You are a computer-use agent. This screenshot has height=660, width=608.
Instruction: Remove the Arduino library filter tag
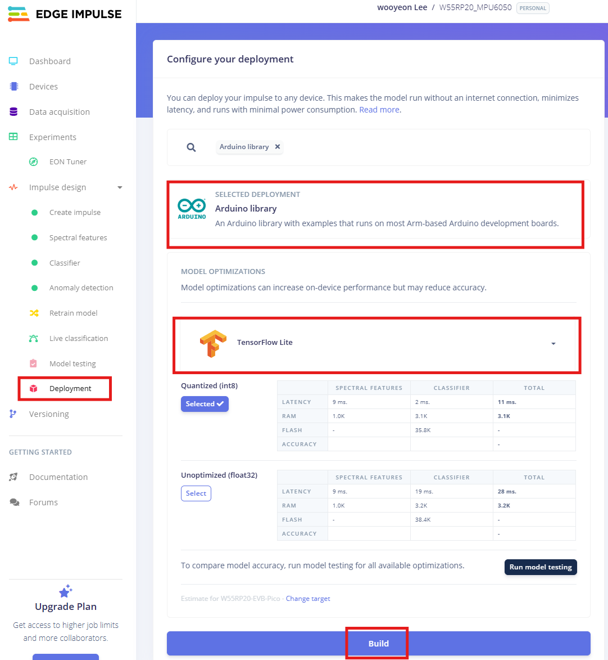pos(278,146)
